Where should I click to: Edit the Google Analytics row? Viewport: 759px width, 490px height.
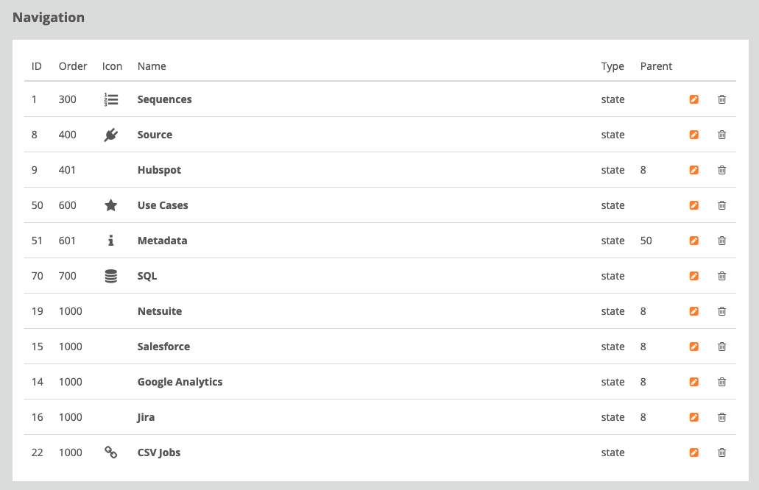tap(693, 382)
